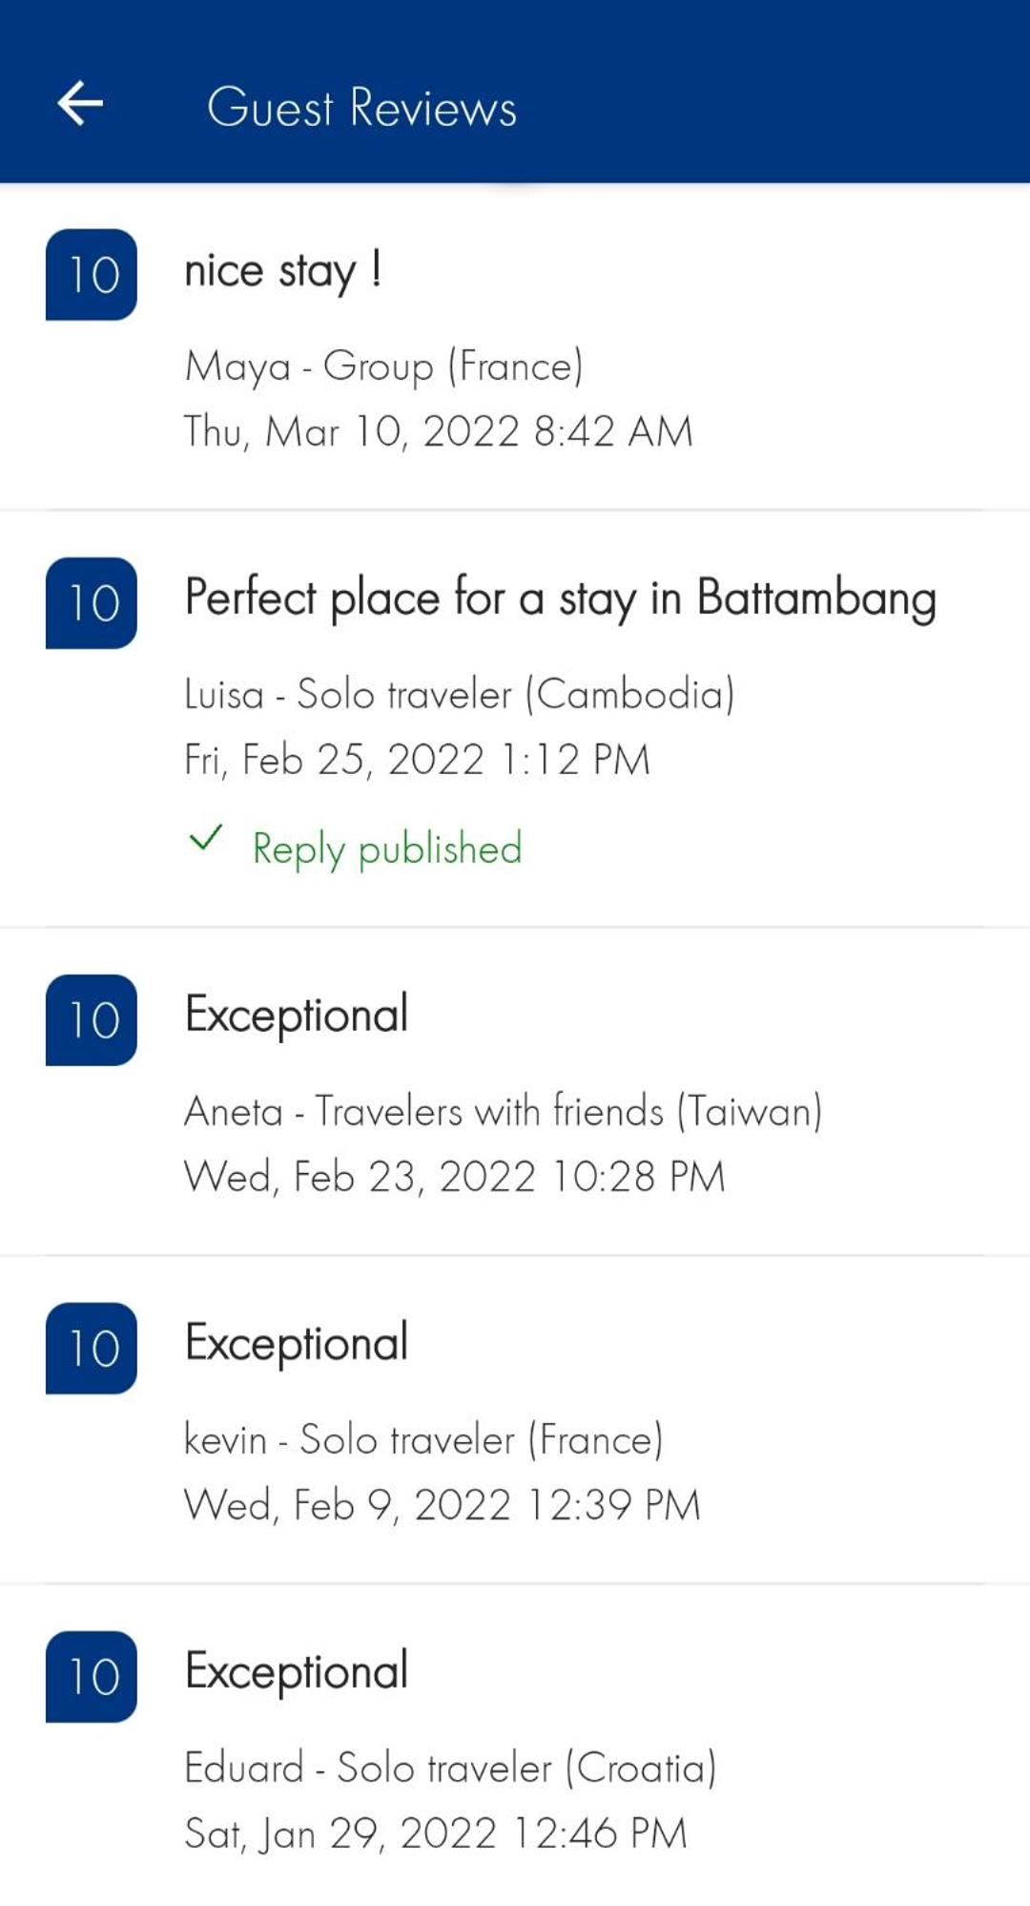Tap the Guest Reviews header title

coord(362,107)
